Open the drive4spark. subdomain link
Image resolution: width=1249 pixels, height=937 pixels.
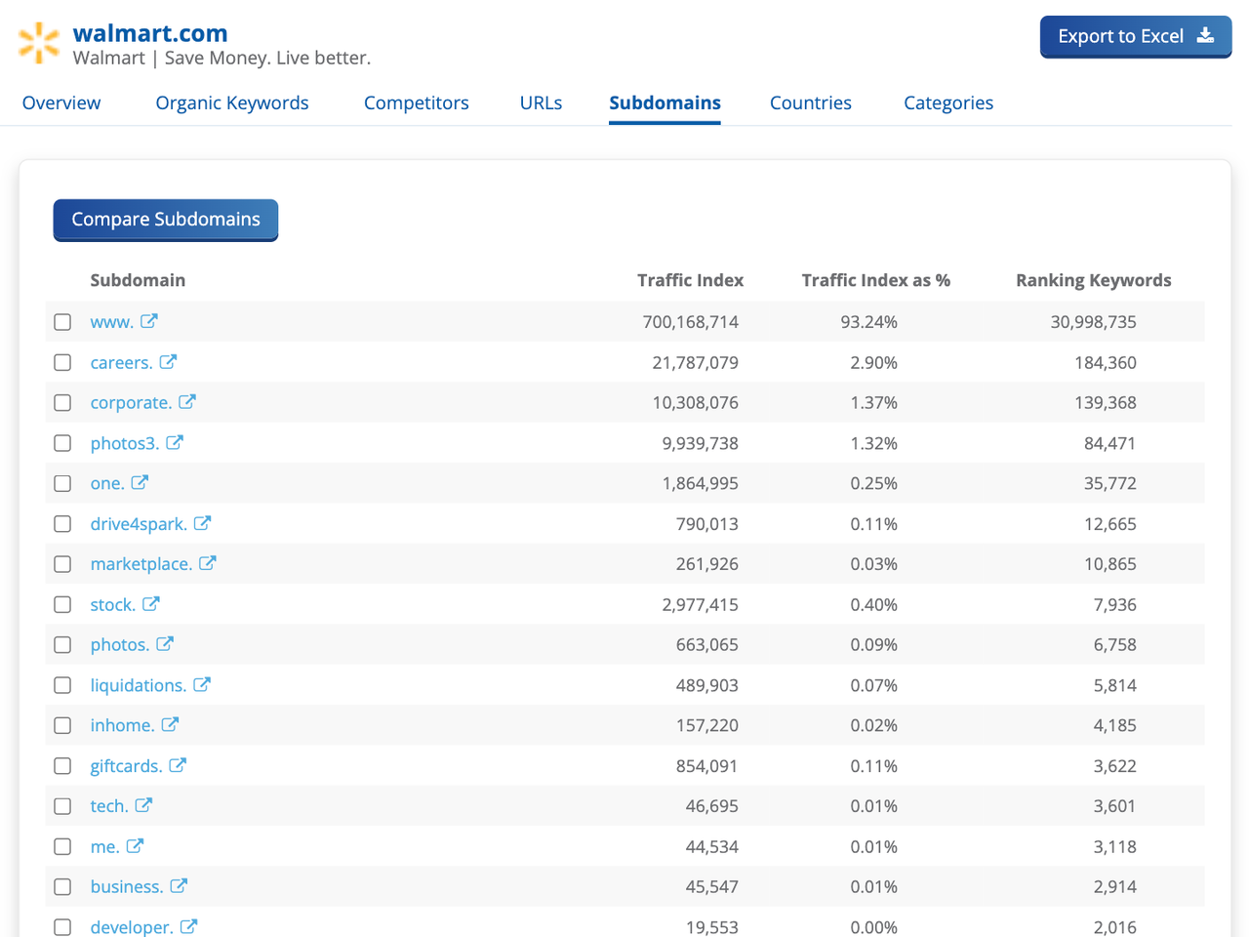(x=139, y=524)
